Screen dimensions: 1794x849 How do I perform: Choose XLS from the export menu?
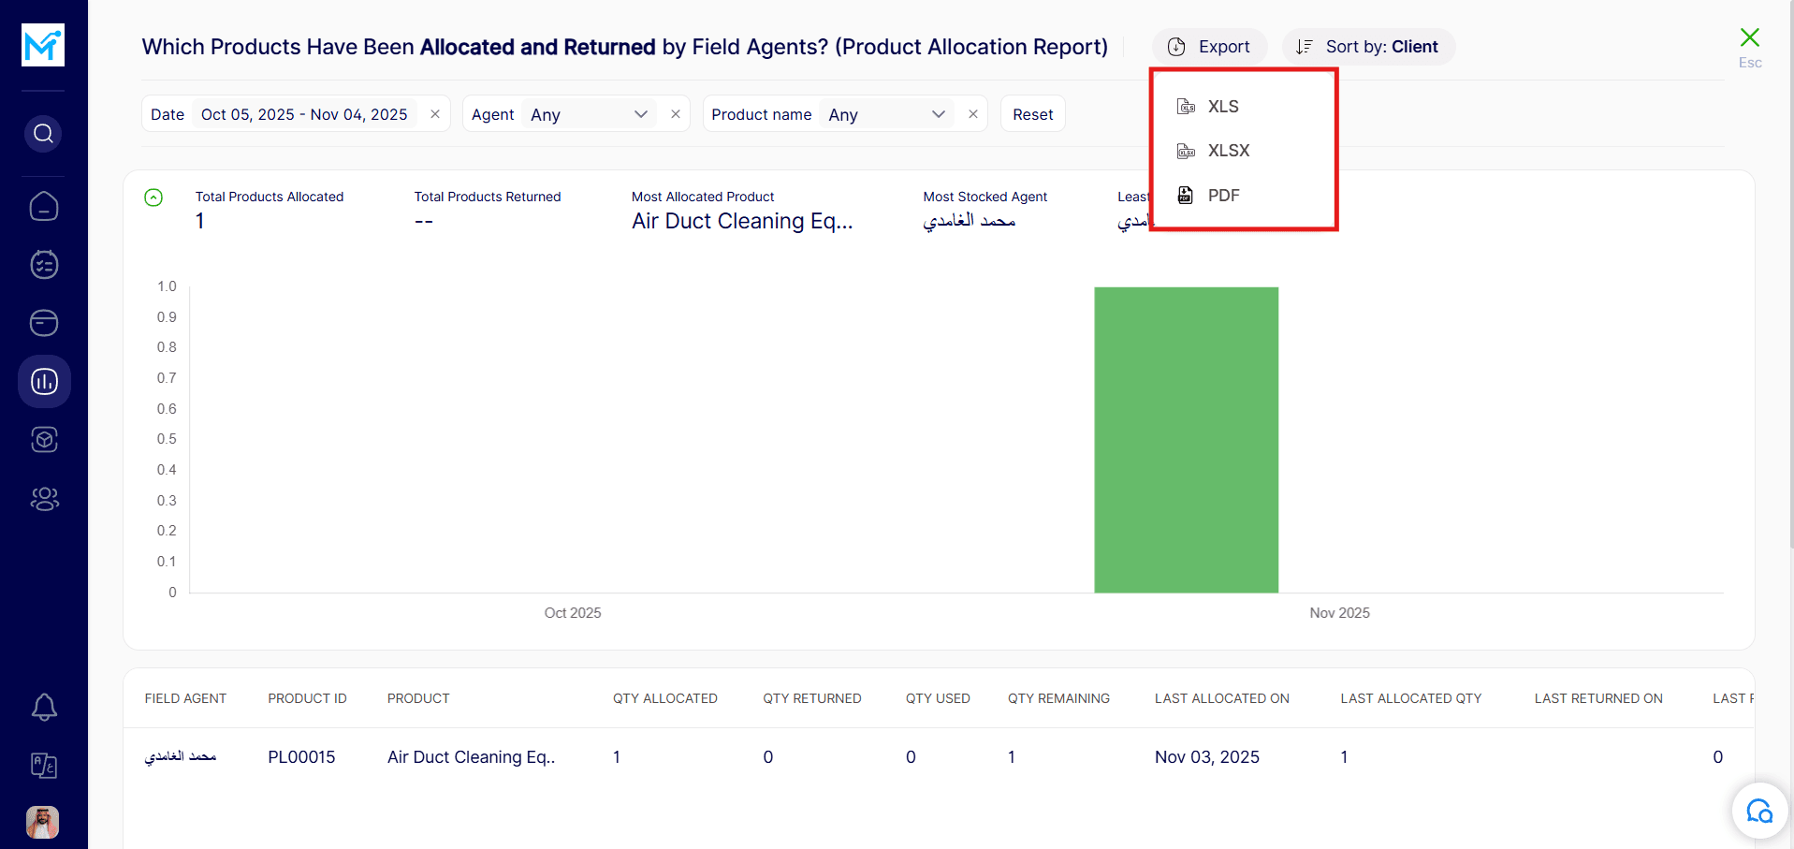coord(1222,107)
